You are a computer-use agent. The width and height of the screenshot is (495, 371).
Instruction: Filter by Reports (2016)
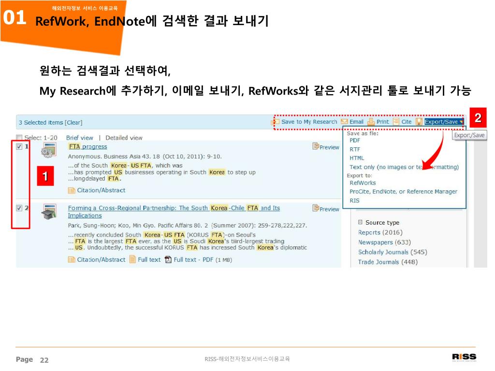point(380,232)
